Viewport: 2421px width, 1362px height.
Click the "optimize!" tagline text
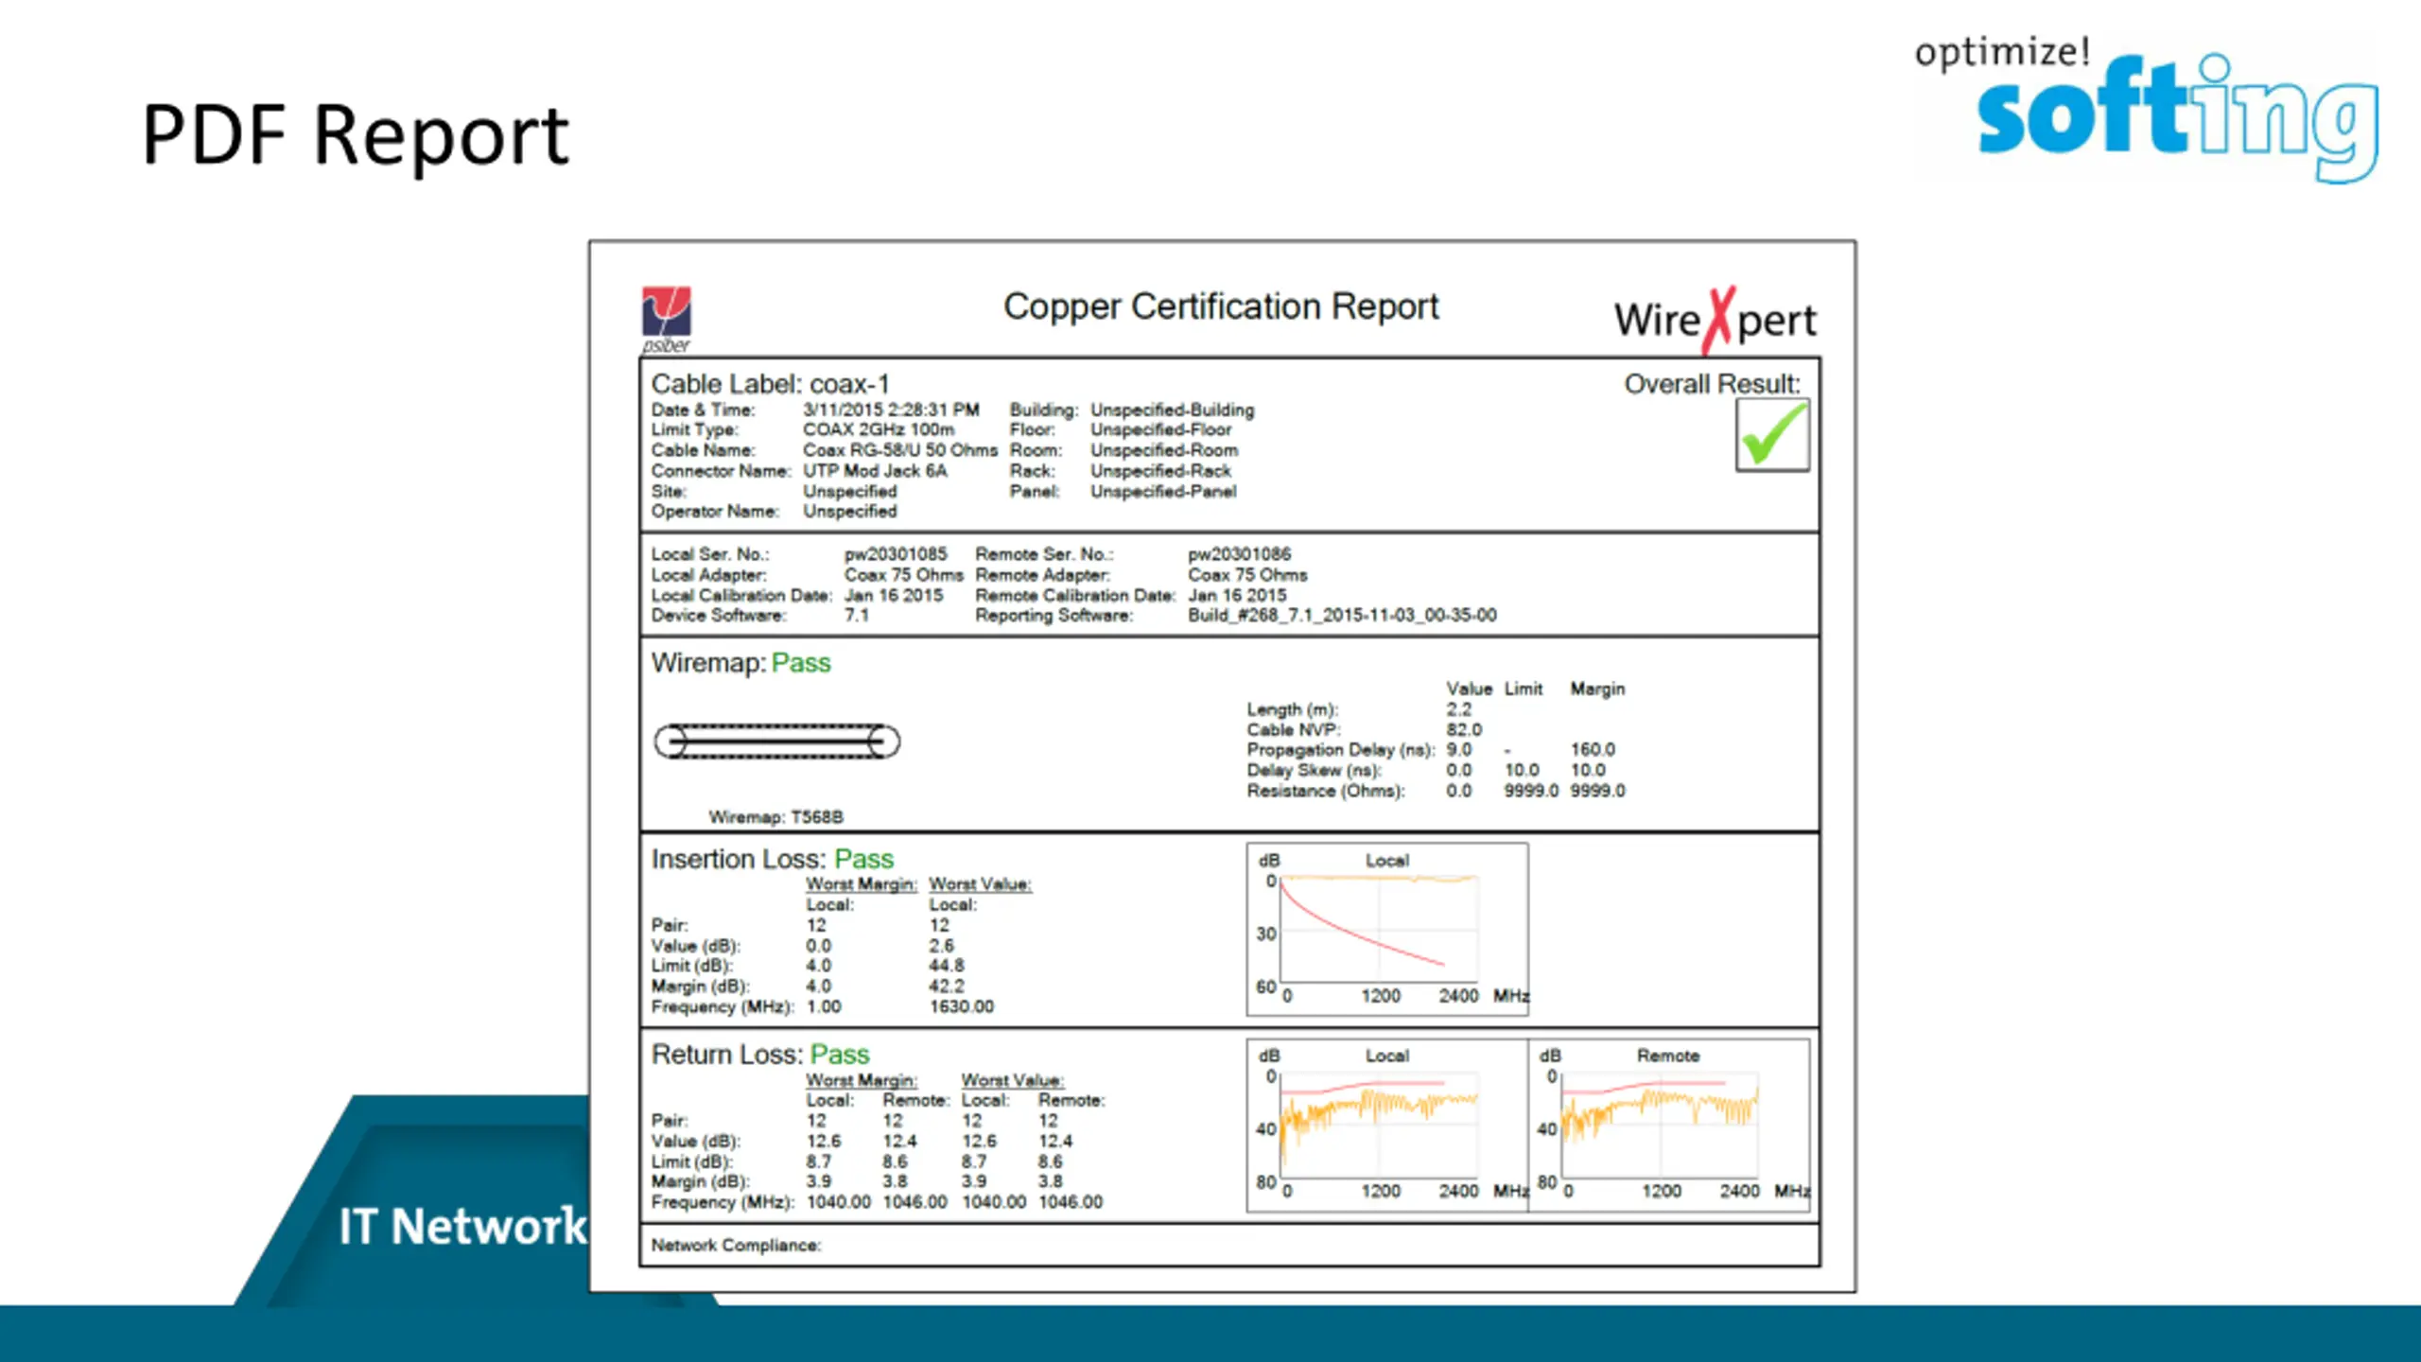[2002, 52]
